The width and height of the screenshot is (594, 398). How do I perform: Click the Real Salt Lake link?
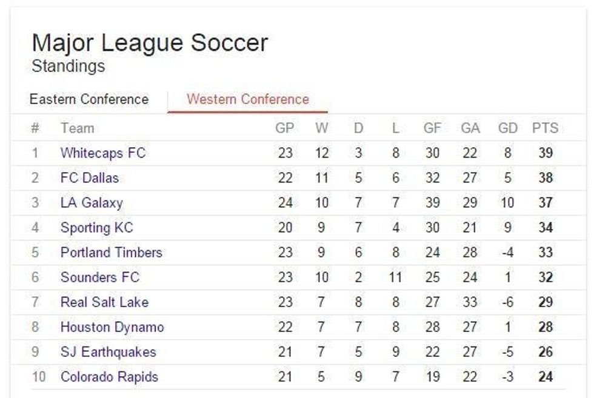pyautogui.click(x=104, y=302)
